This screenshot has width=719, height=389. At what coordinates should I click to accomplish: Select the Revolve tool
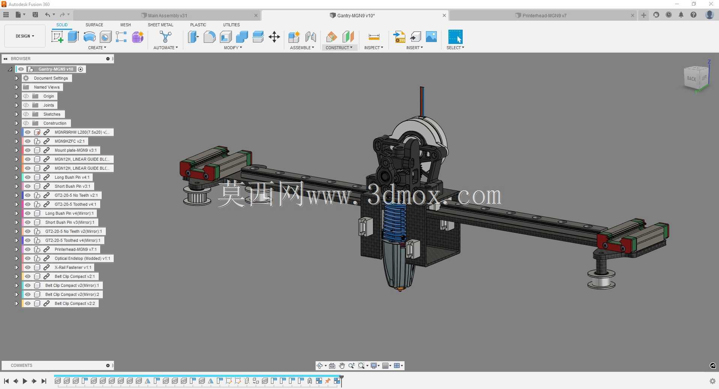pyautogui.click(x=89, y=37)
